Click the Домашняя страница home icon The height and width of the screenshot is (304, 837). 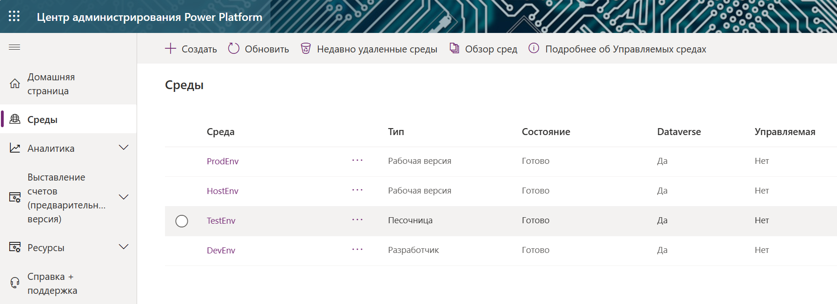pyautogui.click(x=15, y=84)
